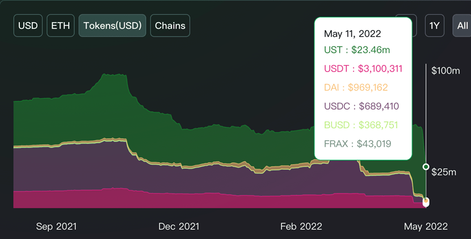
Task: Show All time range
Action: [x=462, y=26]
